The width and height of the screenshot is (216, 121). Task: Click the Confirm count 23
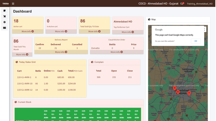tap(40, 48)
